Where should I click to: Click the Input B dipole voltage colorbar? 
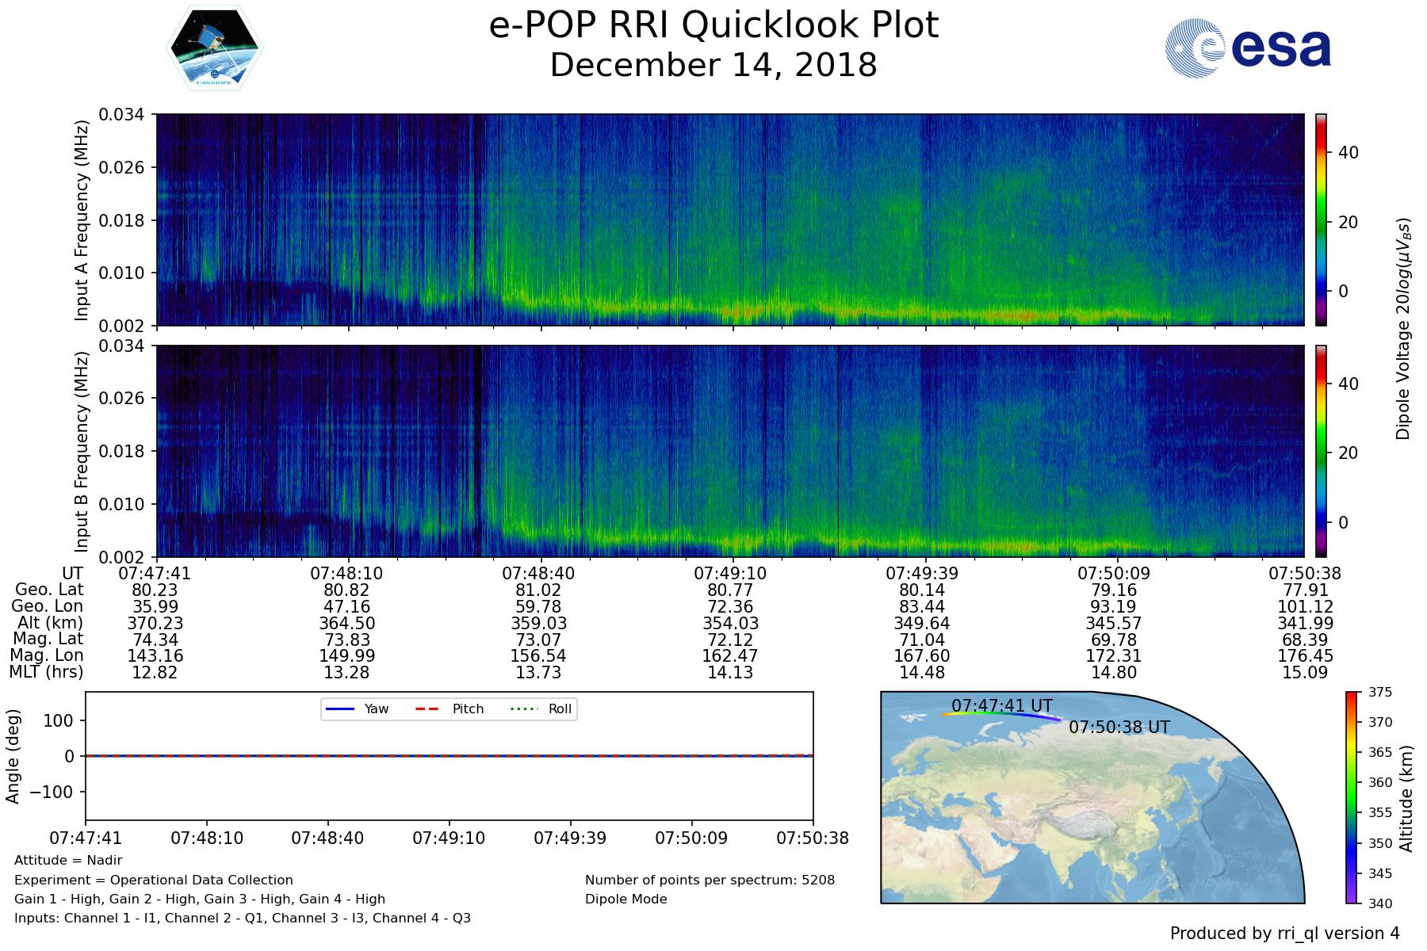coord(1321,451)
